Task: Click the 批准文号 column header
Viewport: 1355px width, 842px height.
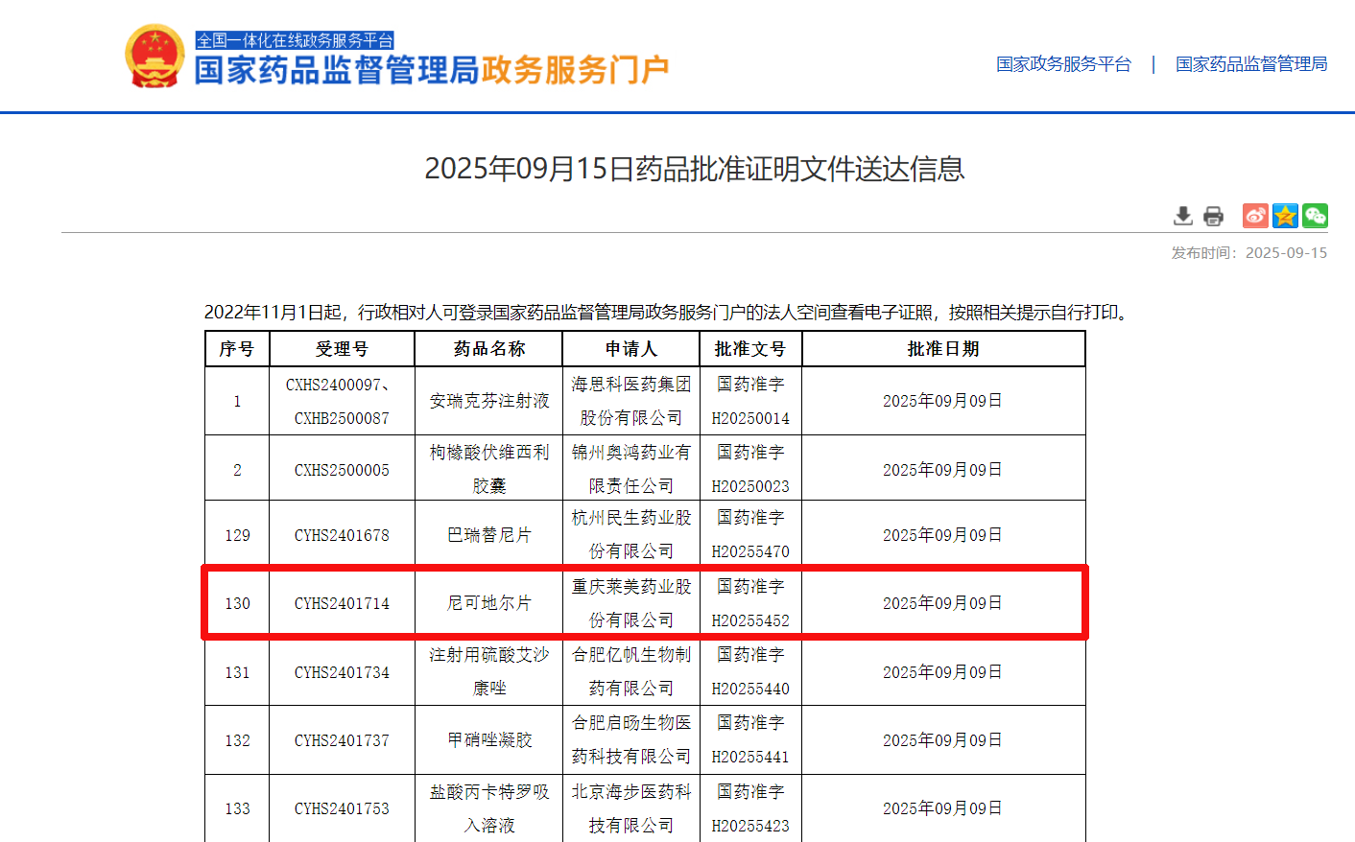Action: tap(750, 349)
